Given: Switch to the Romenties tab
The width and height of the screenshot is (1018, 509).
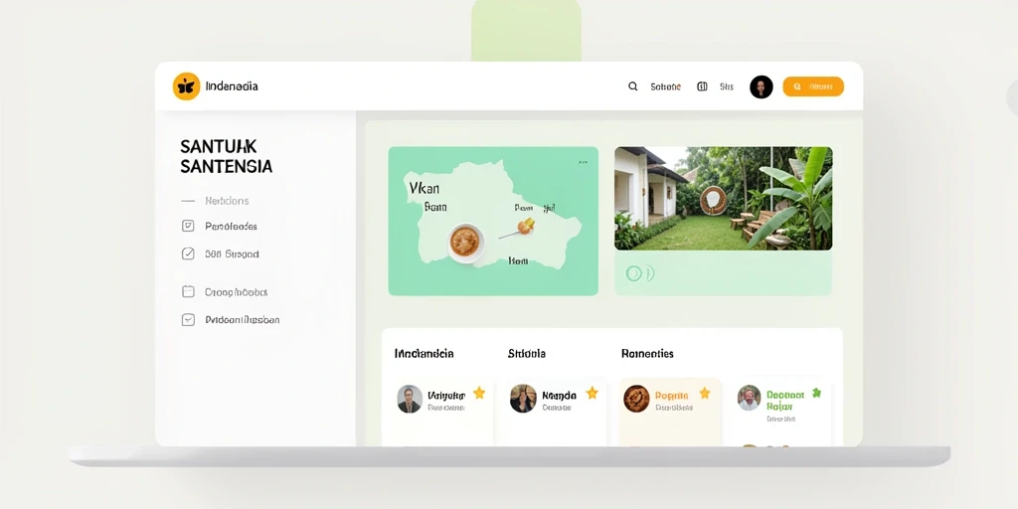Looking at the screenshot, I should click(647, 354).
